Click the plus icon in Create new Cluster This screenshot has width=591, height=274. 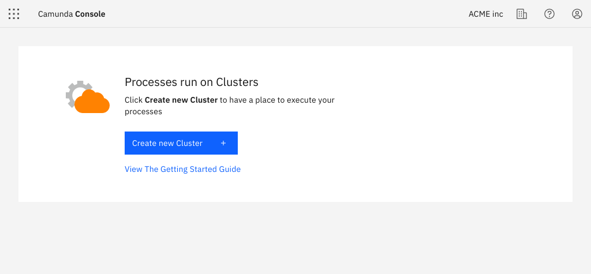223,143
